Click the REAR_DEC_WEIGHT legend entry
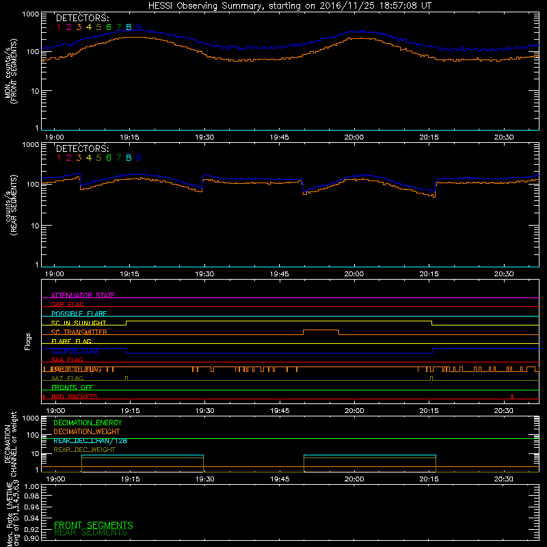The width and height of the screenshot is (547, 547). (x=84, y=450)
